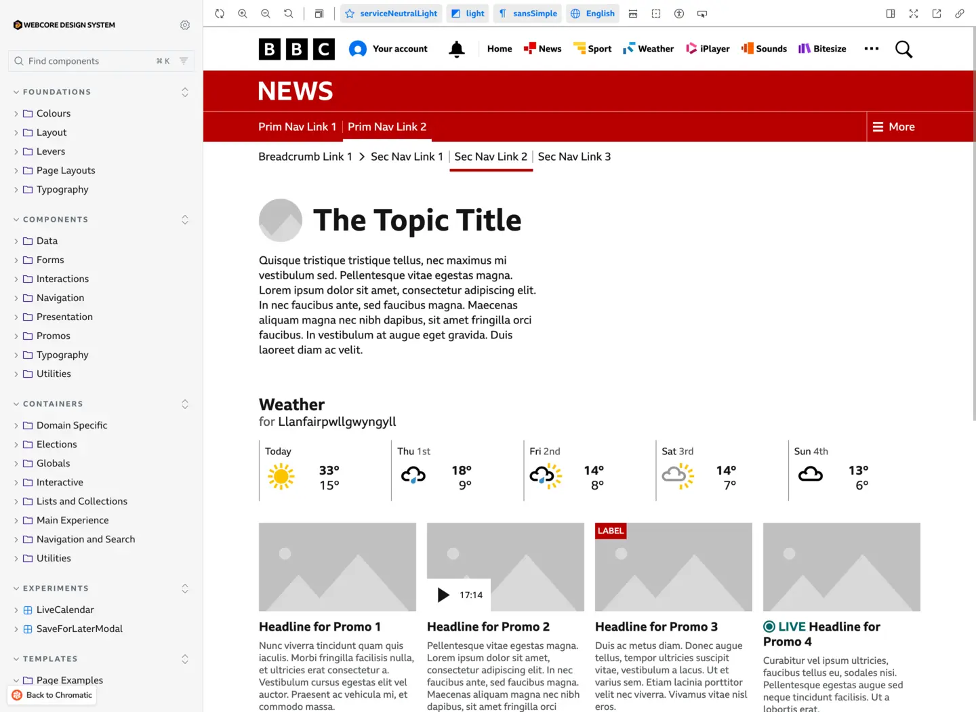Reload the story with the sync icon
Viewport: 976px width, 712px height.
tap(220, 14)
